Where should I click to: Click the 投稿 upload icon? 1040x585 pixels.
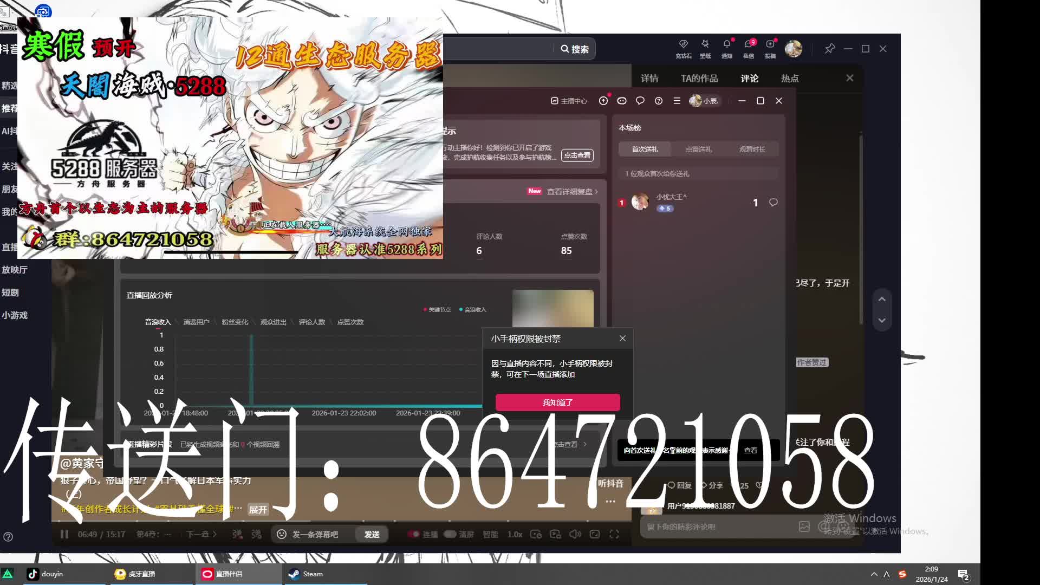tap(770, 49)
